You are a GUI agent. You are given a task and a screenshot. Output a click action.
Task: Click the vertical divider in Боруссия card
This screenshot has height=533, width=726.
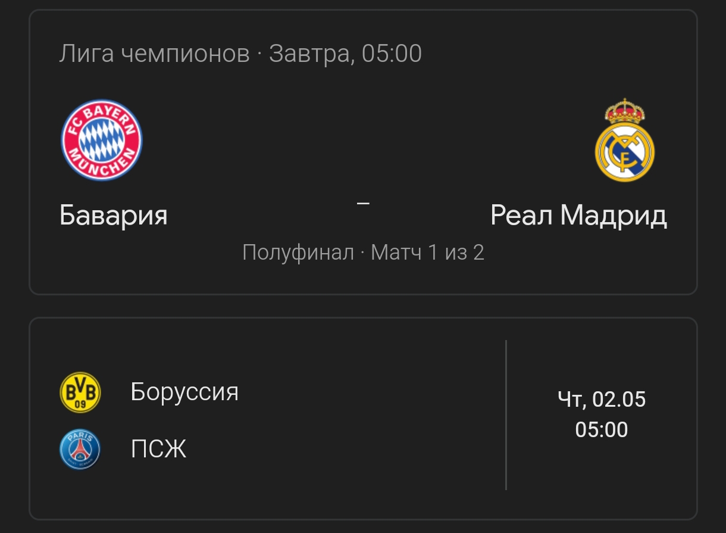506,415
